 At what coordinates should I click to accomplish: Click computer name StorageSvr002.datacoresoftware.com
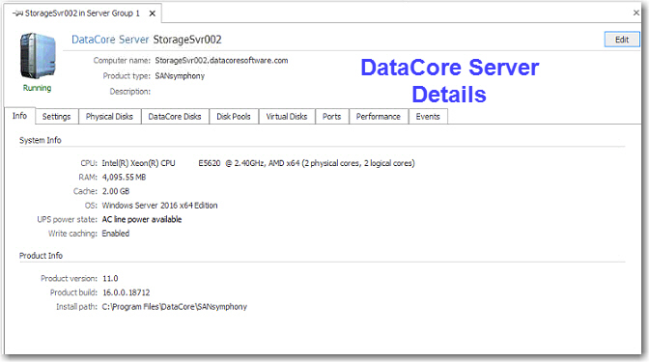point(221,61)
